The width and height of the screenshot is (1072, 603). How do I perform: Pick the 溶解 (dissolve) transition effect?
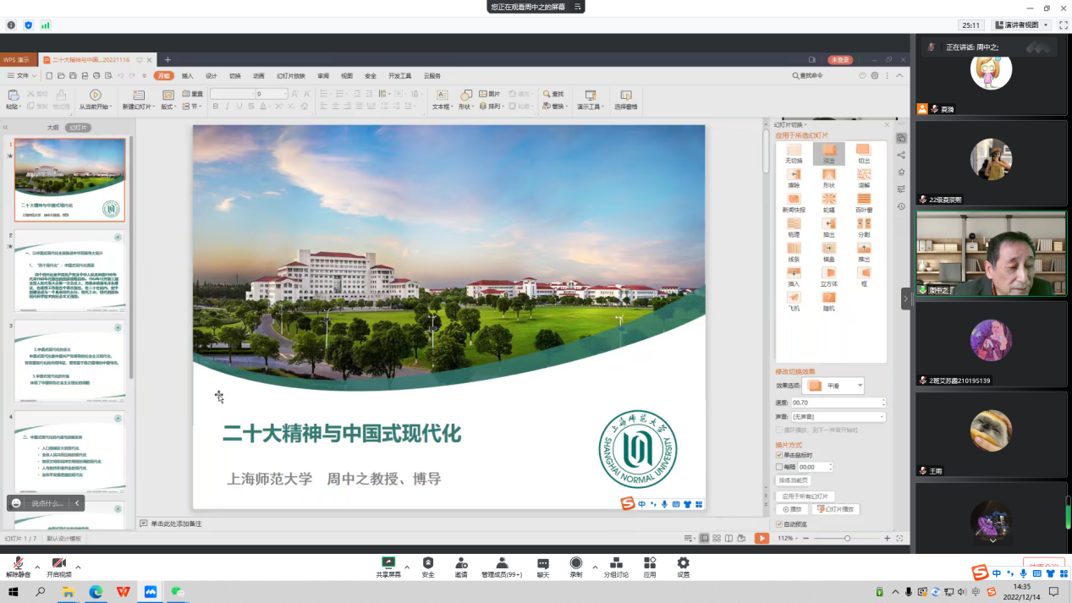[x=863, y=175]
